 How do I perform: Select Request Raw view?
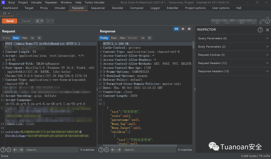(x=16, y=38)
